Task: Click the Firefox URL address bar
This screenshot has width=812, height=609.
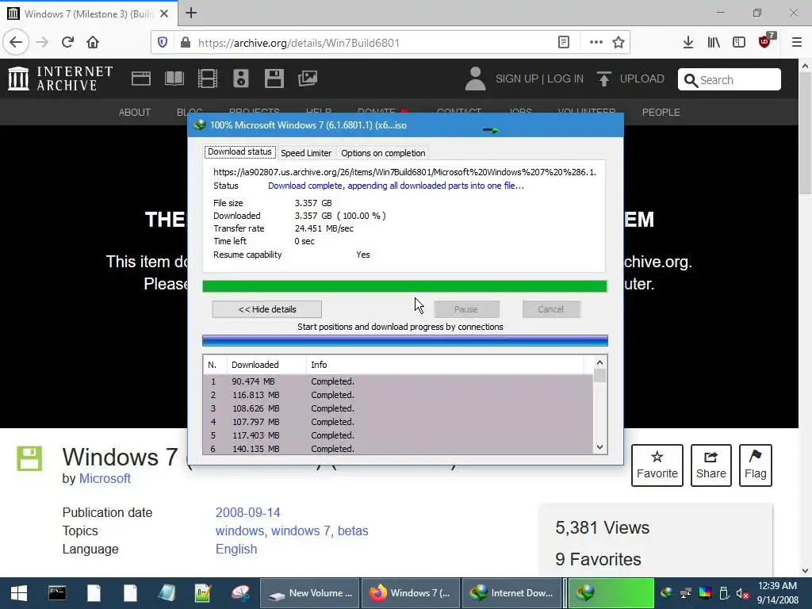Action: [373, 43]
